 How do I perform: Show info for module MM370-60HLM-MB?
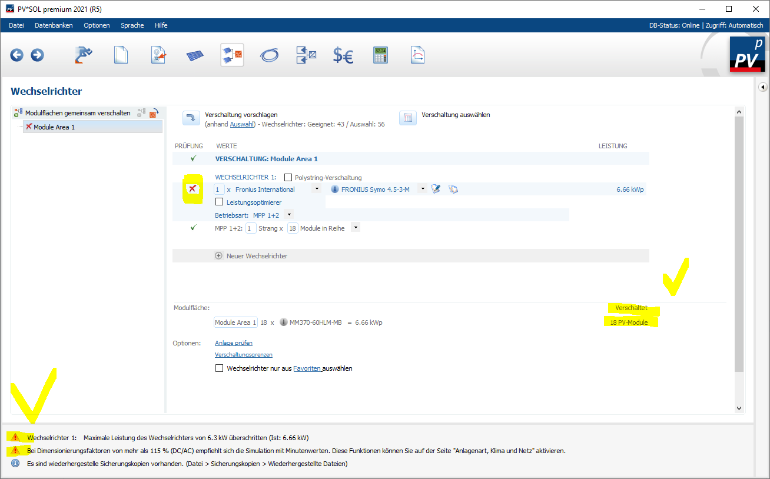click(283, 322)
